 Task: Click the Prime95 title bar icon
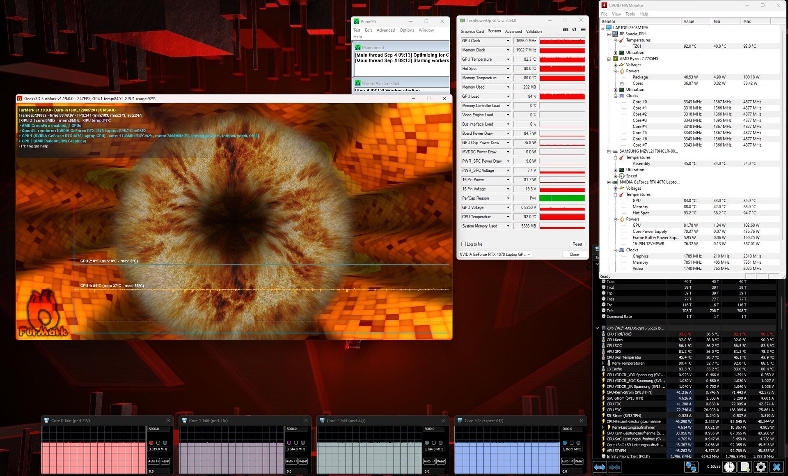click(x=357, y=21)
